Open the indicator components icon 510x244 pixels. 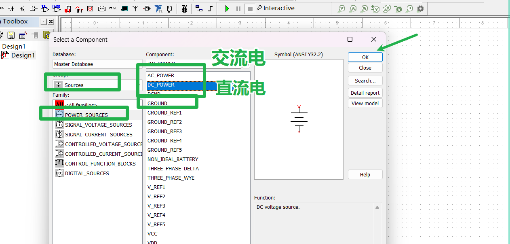[x=90, y=8]
